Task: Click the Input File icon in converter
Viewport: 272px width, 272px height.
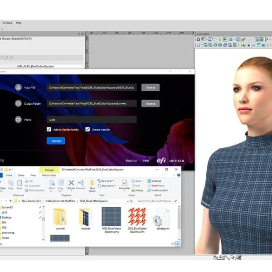Action: click(x=18, y=87)
